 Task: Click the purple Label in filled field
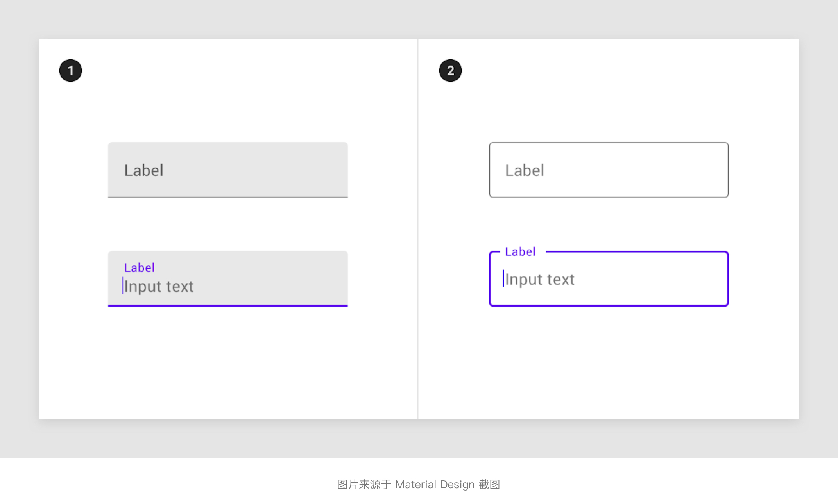click(140, 268)
